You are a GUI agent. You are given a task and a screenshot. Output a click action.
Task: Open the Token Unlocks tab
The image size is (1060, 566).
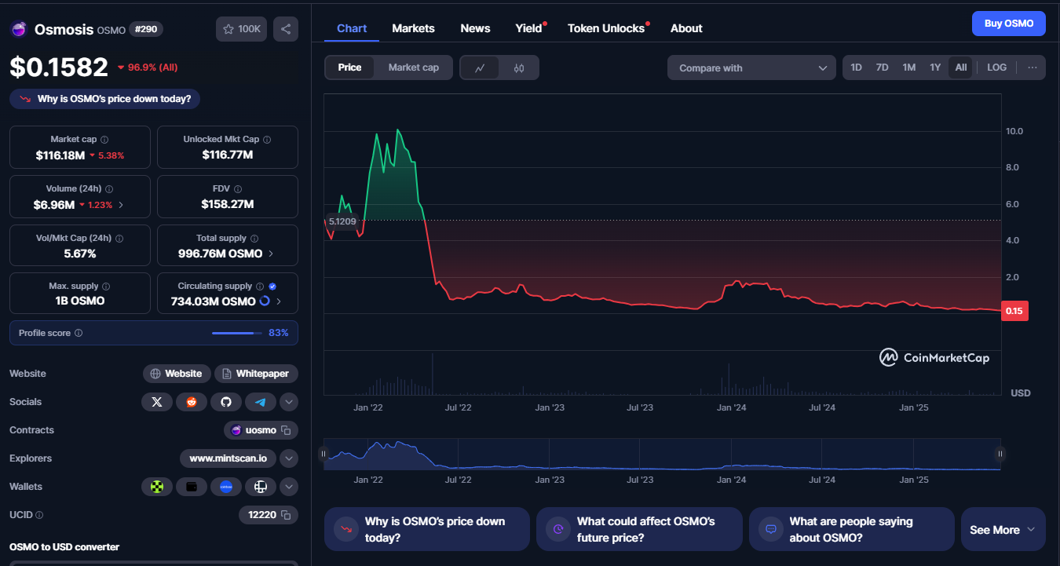(x=607, y=28)
